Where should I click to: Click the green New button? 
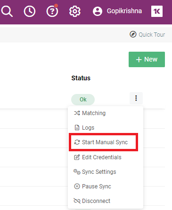click(x=147, y=59)
